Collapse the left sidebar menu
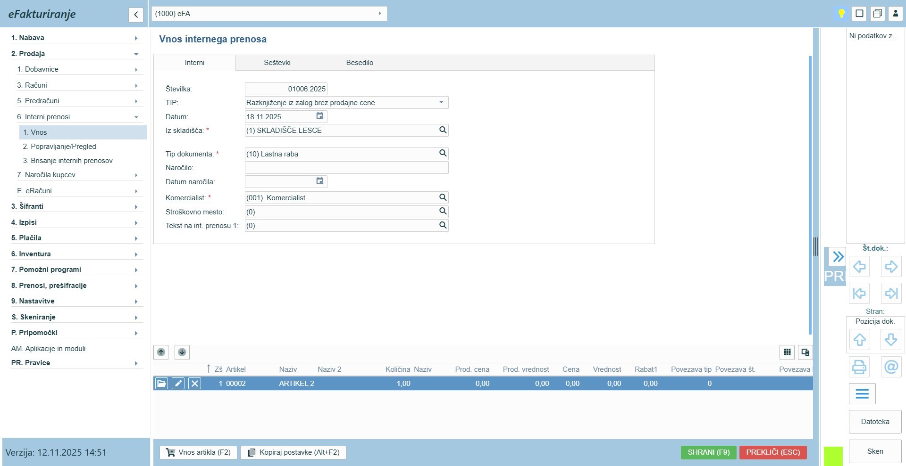The height and width of the screenshot is (466, 906). (136, 15)
